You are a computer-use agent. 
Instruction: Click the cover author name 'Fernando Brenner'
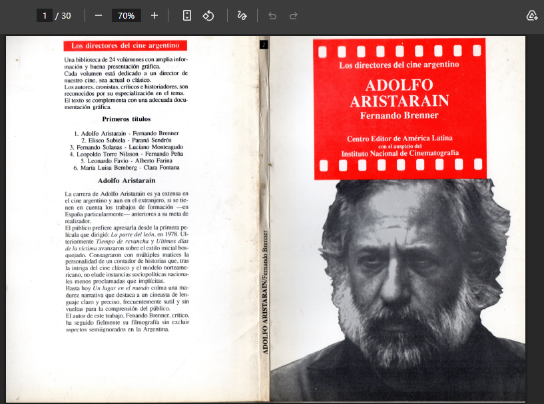point(400,116)
